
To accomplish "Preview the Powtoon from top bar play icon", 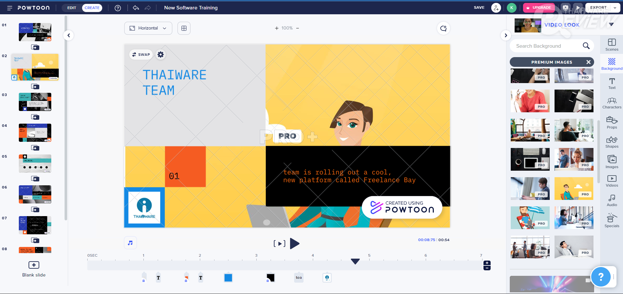I will pyautogui.click(x=578, y=8).
